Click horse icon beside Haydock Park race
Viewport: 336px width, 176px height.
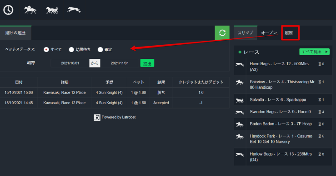[x=240, y=137]
